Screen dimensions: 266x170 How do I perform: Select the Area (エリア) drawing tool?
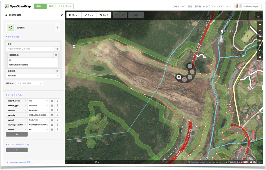pyautogui.click(x=104, y=15)
